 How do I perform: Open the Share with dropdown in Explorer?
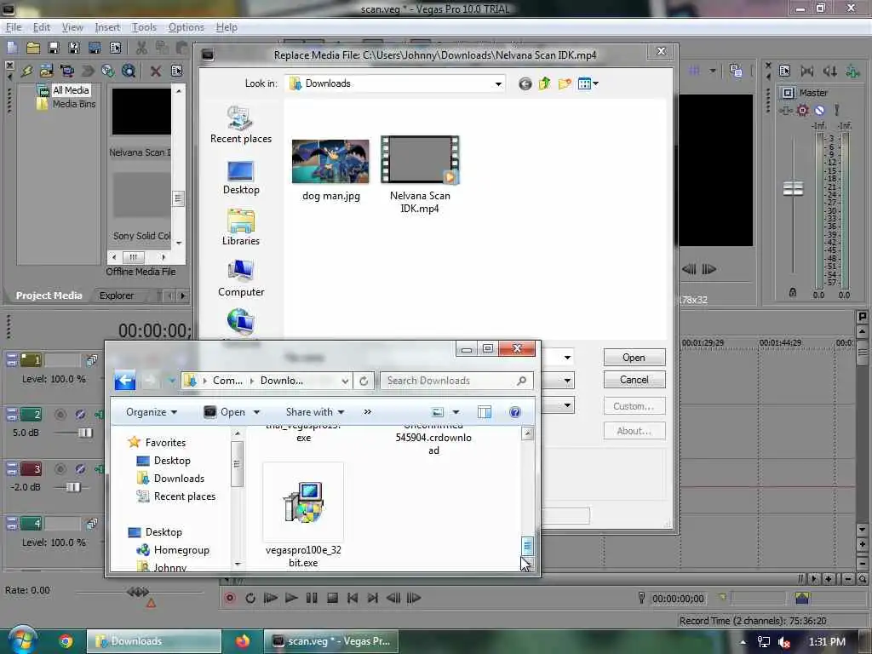click(x=315, y=412)
